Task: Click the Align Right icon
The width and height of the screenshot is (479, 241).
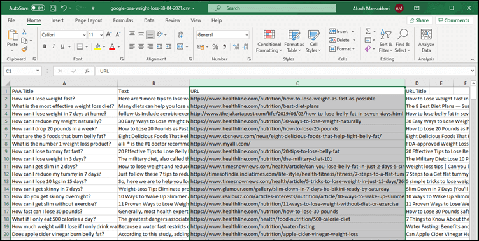Action: (150, 46)
